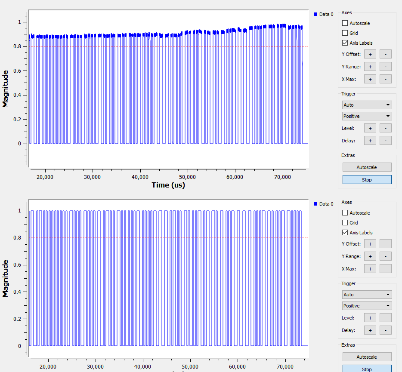Enable Autoscale checkbox for the top plot
Viewport: 402px width, 372px height.
point(345,23)
